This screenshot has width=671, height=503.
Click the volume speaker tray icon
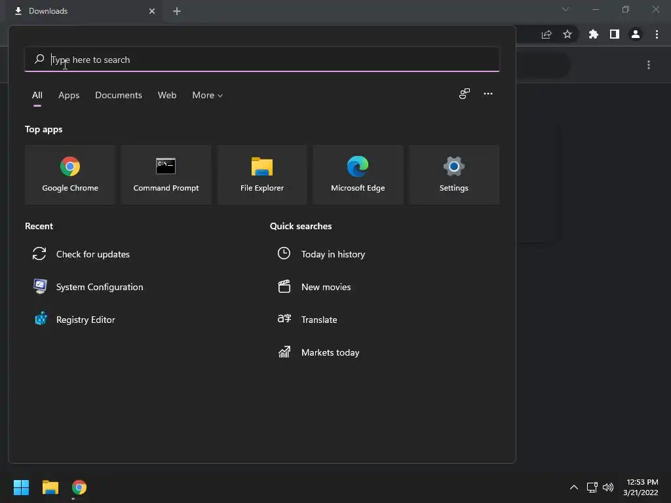pos(607,487)
